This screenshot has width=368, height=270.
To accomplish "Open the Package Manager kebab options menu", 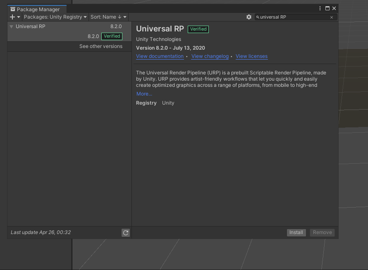I will [x=320, y=8].
